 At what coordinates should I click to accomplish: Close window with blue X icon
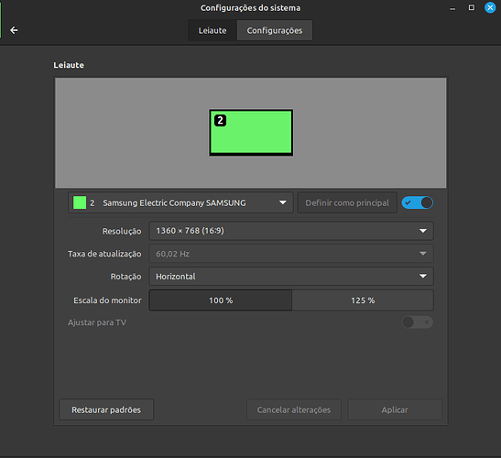pos(490,7)
